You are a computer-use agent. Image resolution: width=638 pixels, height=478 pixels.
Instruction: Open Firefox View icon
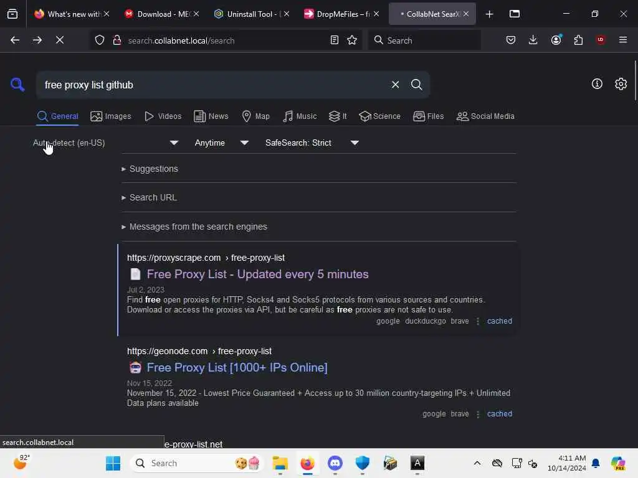12,14
